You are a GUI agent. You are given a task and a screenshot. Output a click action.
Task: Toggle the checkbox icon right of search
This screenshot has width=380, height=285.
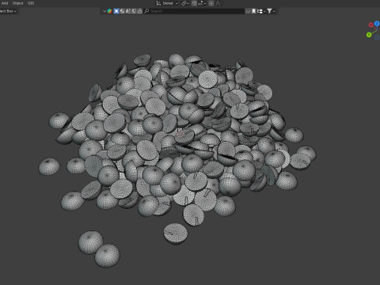[248, 11]
